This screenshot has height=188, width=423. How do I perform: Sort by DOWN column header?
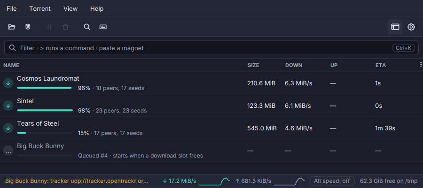[x=294, y=65]
